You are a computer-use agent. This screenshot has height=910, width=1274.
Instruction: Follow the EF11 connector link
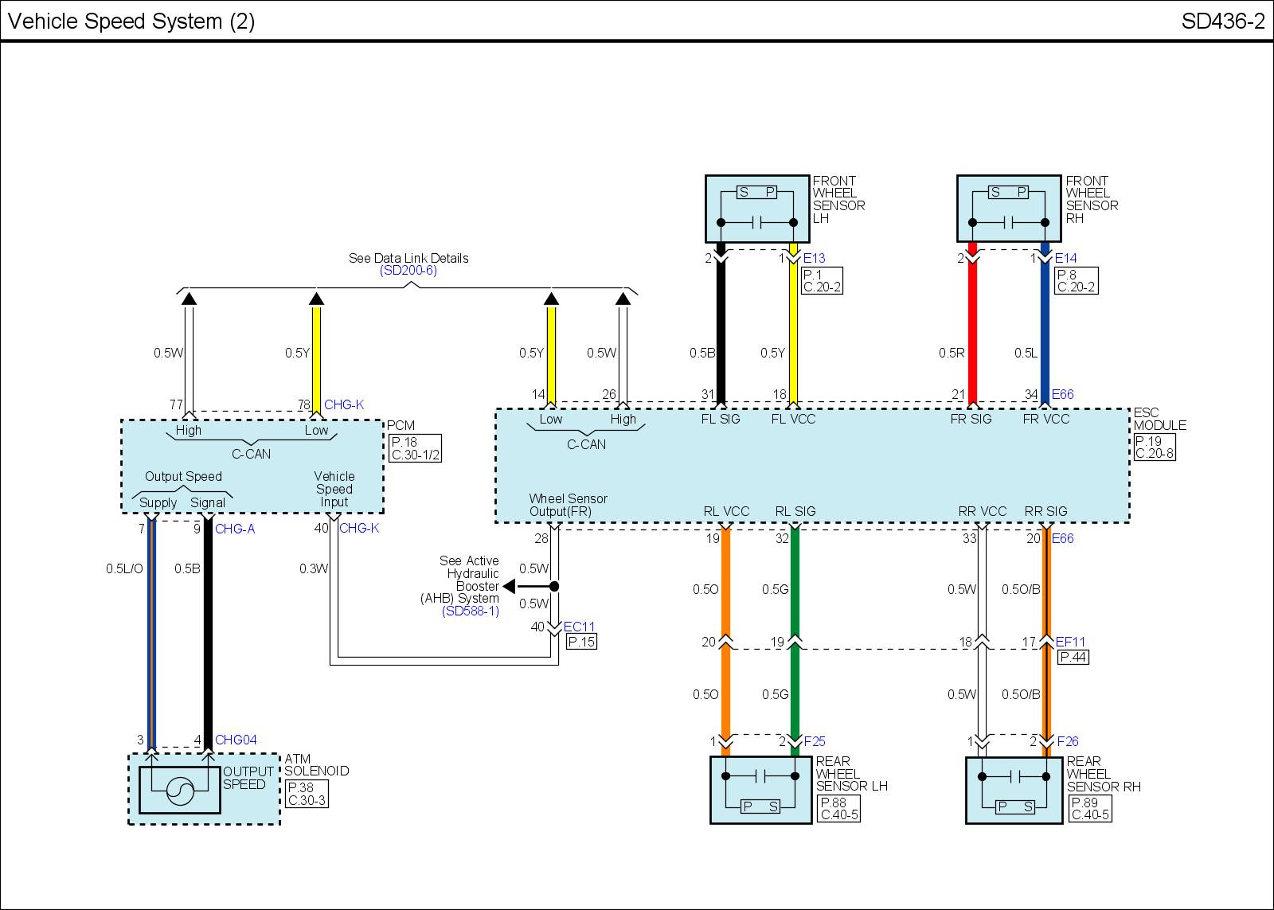(x=1070, y=642)
